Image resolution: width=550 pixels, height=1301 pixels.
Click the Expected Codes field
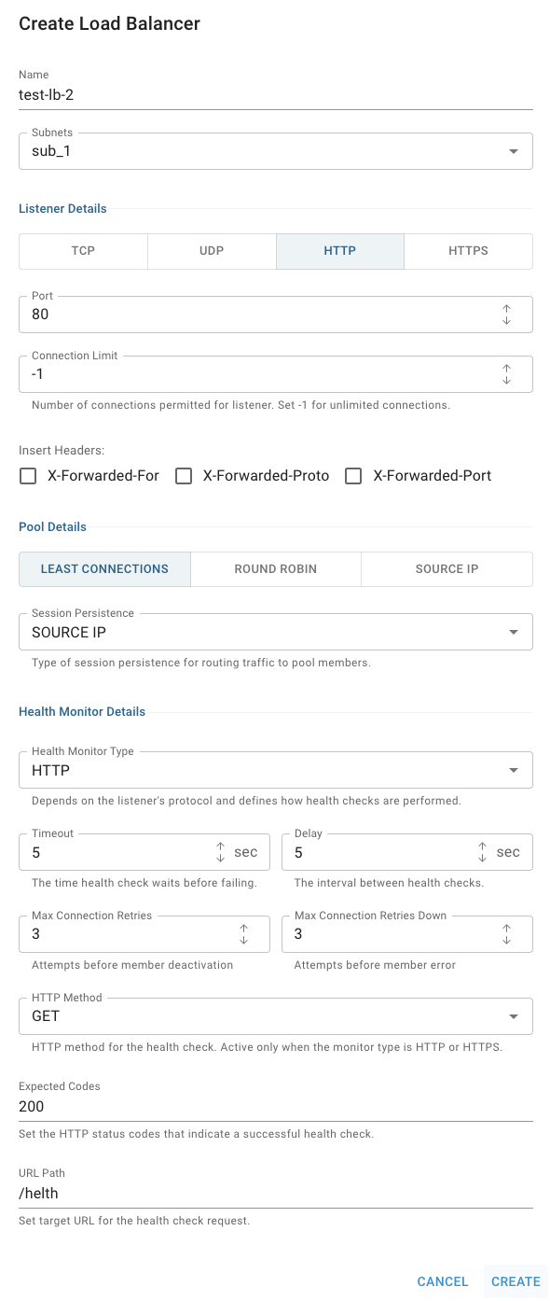(x=276, y=1107)
